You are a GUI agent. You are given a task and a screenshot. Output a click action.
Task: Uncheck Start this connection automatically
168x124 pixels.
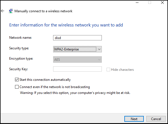17,80
